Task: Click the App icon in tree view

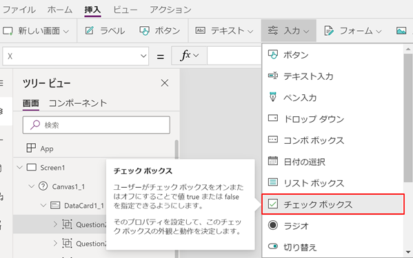Action: pyautogui.click(x=31, y=148)
